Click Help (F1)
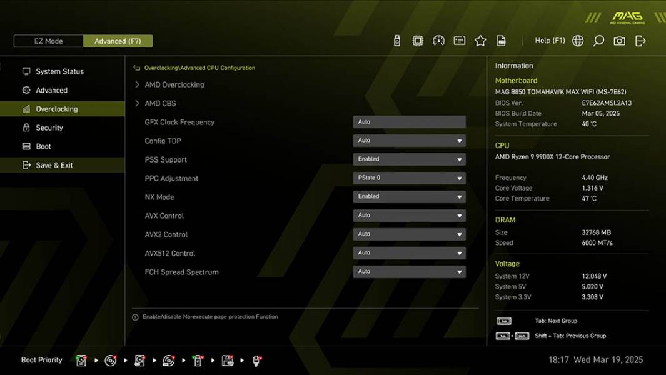Screen dimensions: 666x375 (550, 41)
